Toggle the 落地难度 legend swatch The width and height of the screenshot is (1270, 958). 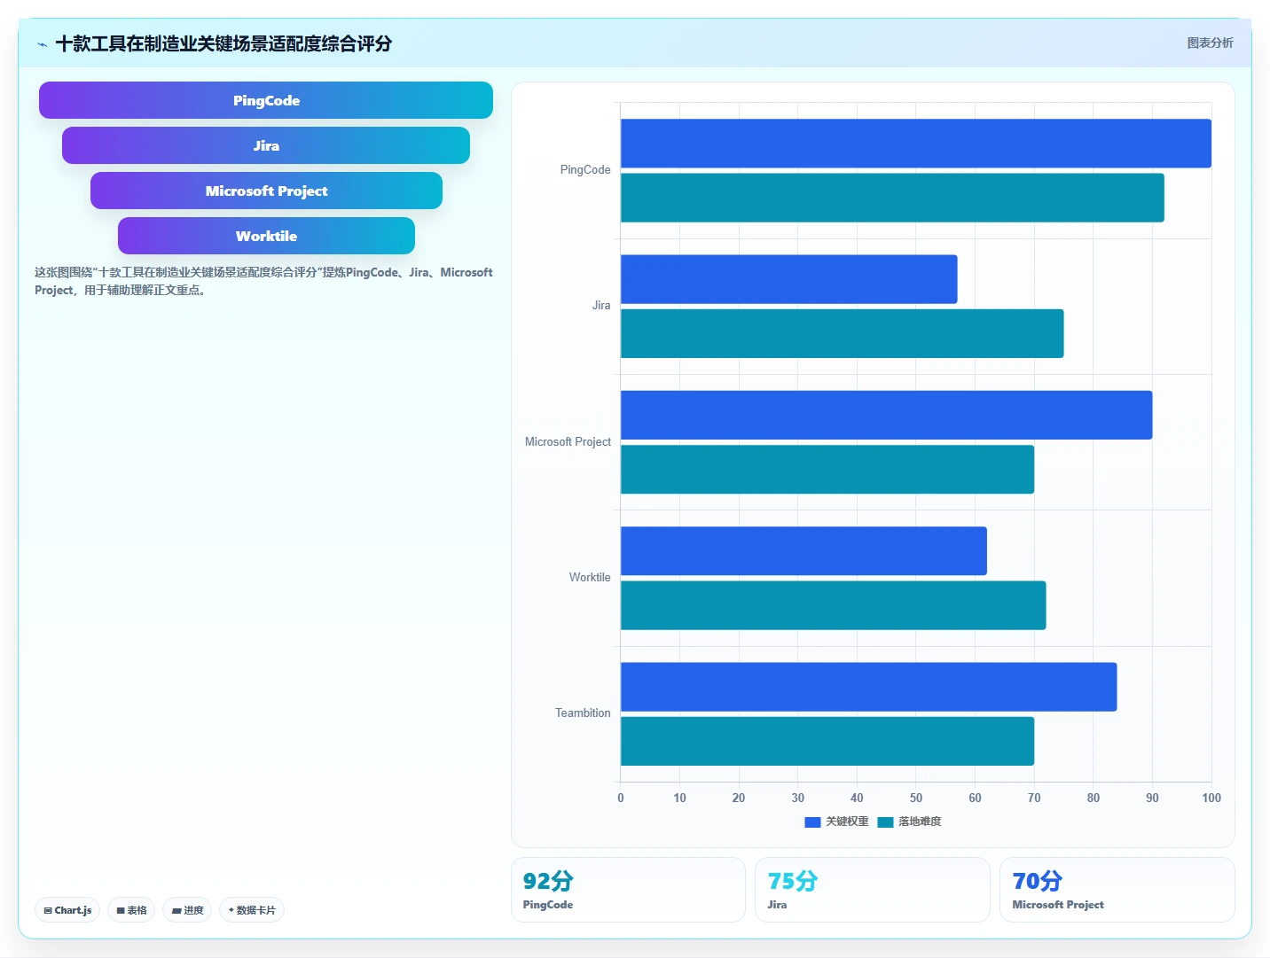(x=885, y=822)
